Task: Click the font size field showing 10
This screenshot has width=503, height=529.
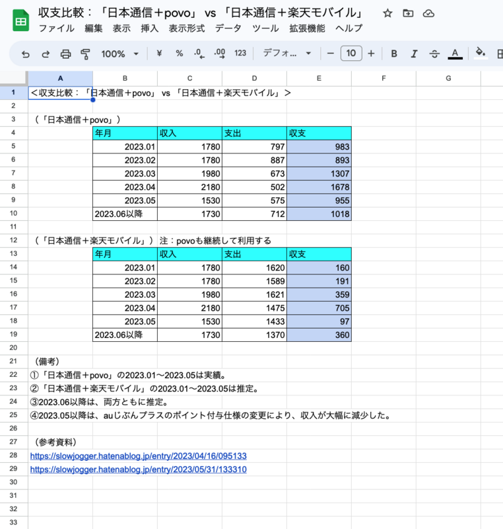Action: (351, 54)
